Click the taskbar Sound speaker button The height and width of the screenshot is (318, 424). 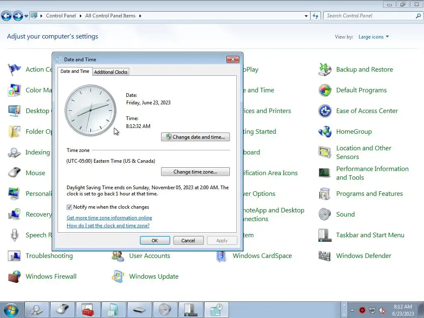click(165, 310)
